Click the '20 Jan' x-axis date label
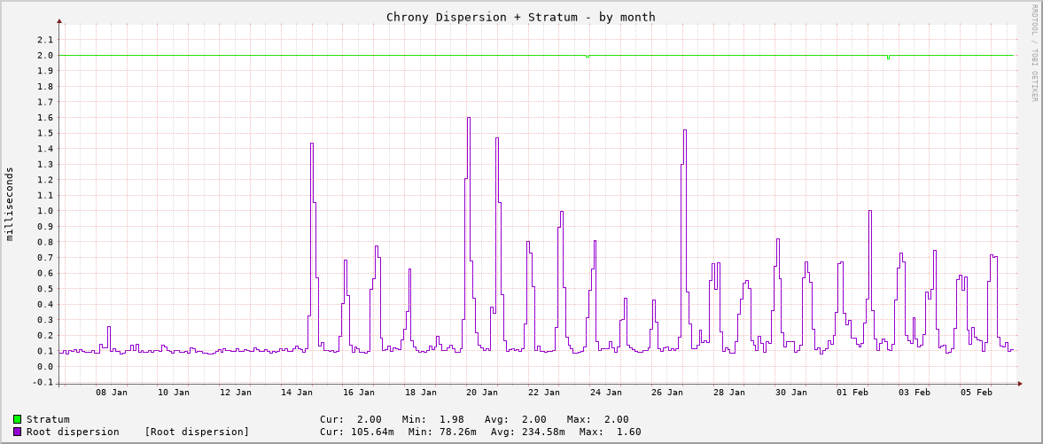The width and height of the screenshot is (1043, 444). pos(483,393)
